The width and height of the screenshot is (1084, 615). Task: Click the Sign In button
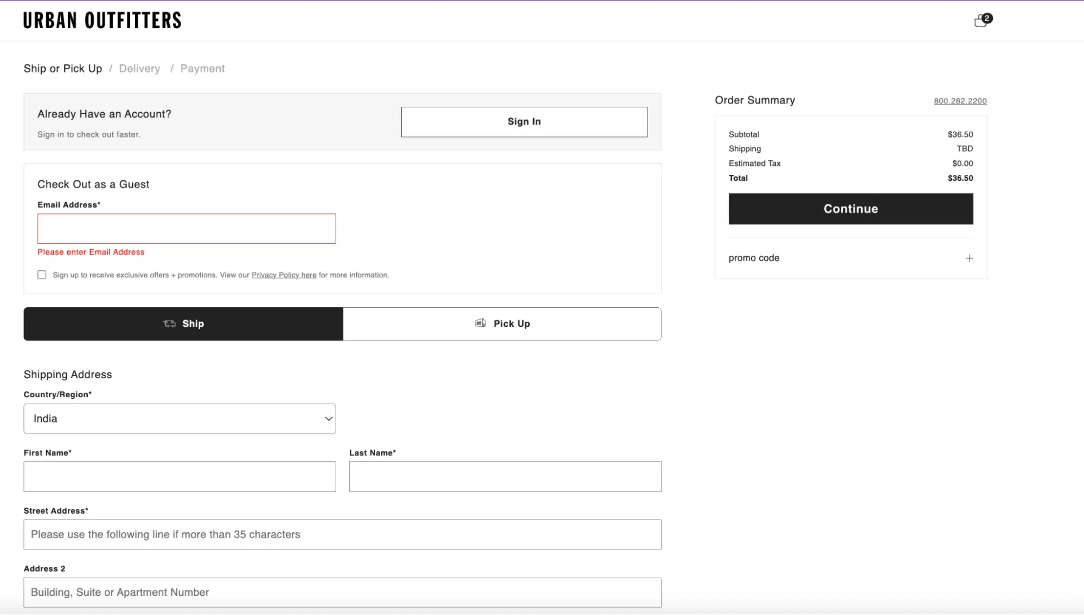click(x=524, y=122)
